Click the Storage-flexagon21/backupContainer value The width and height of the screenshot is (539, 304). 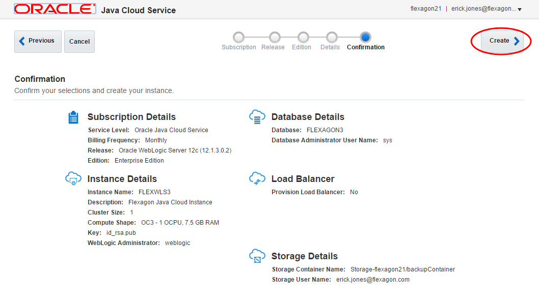[402, 269]
